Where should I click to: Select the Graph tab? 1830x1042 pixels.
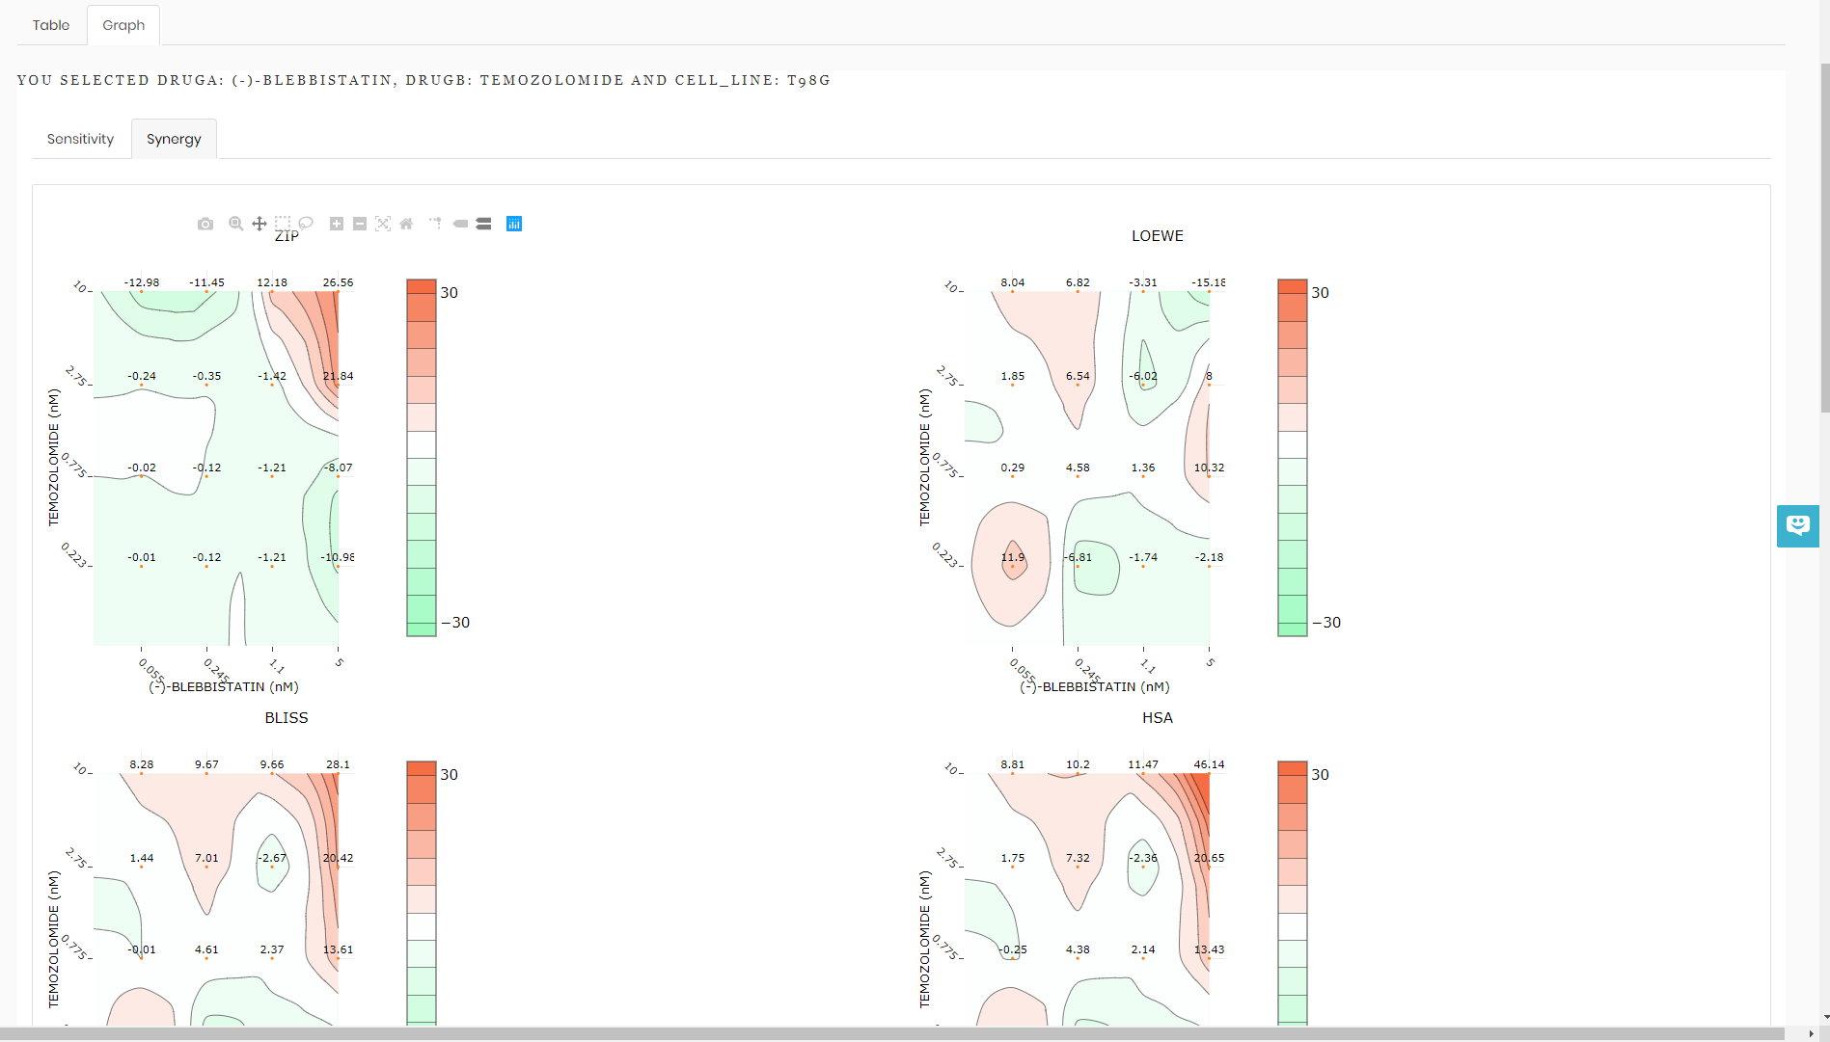coord(123,25)
